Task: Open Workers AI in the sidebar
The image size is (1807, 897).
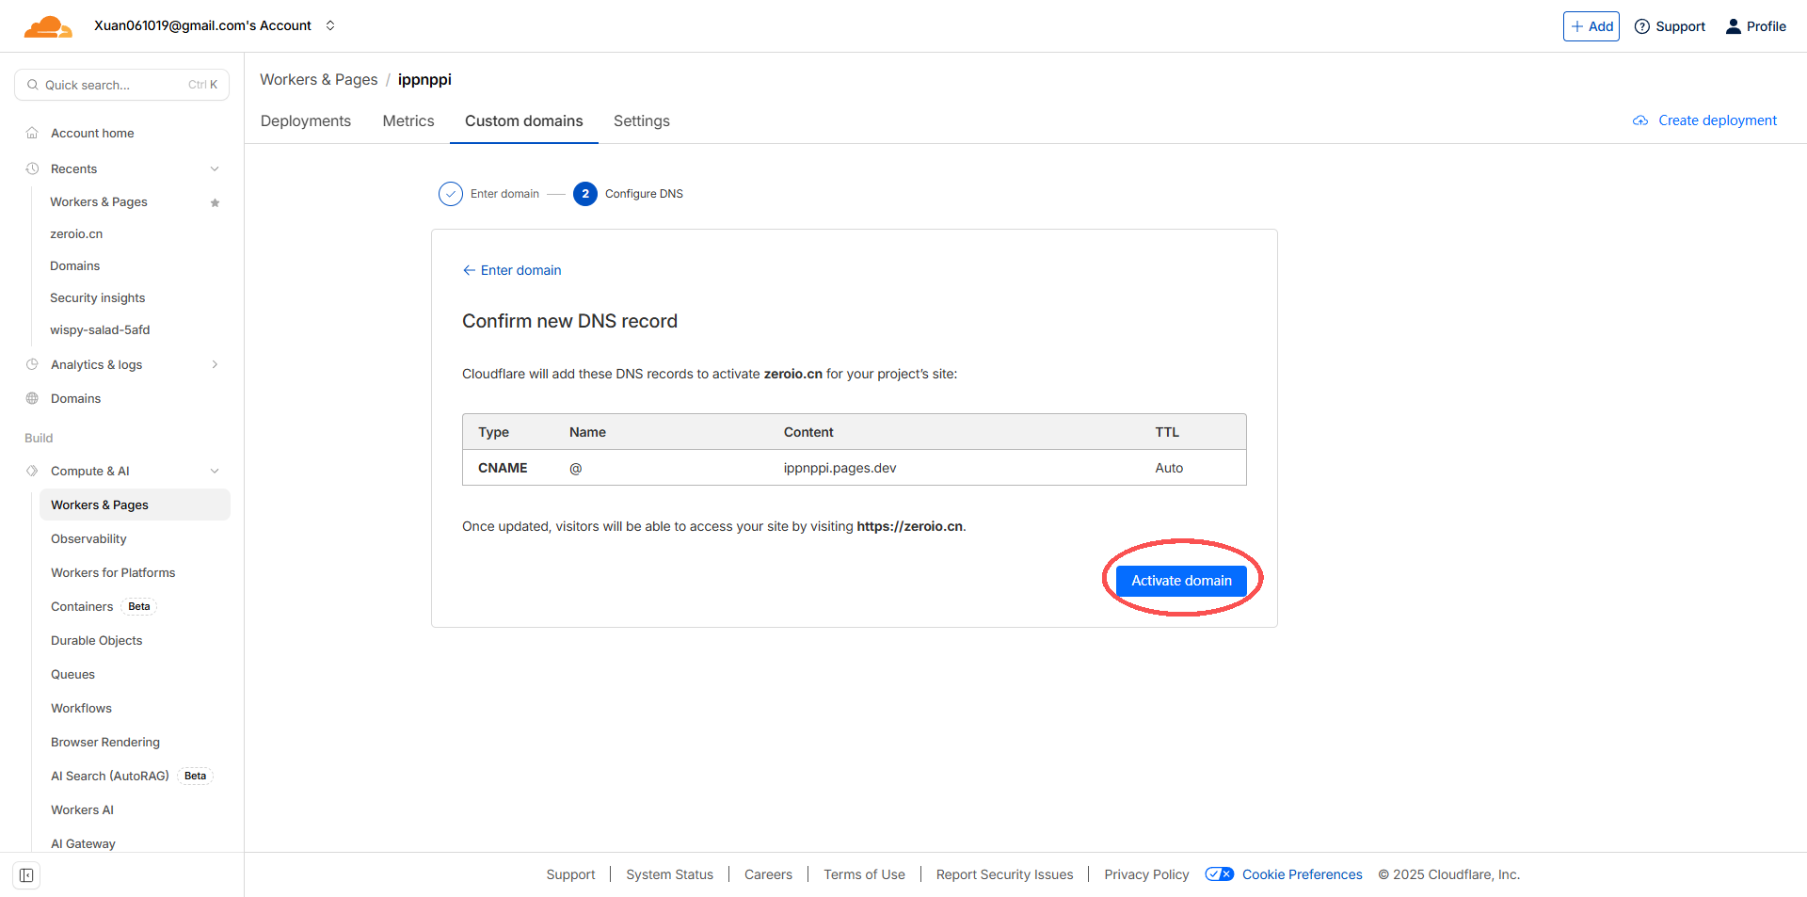Action: 83,809
